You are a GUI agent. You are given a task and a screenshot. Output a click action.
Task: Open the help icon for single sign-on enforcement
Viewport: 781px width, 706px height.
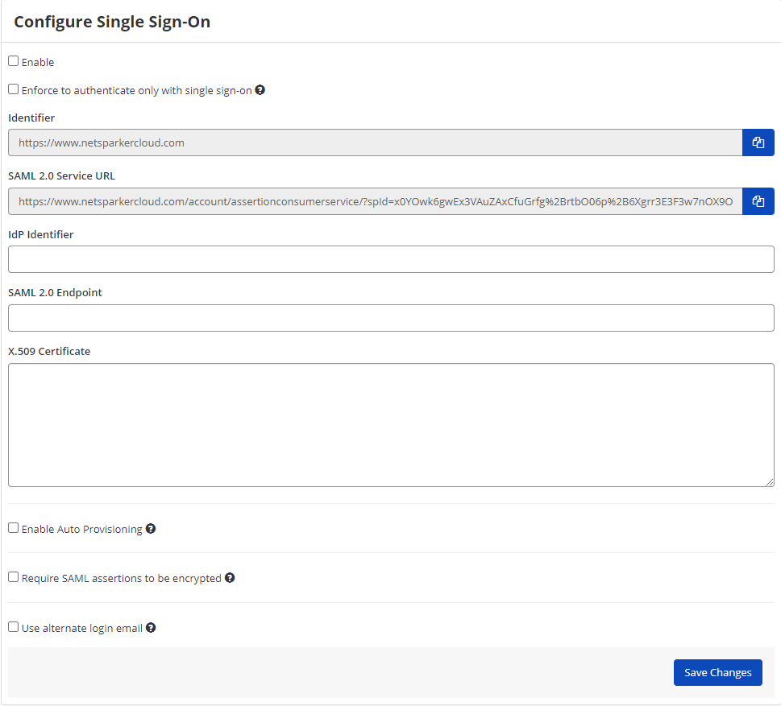click(x=260, y=89)
